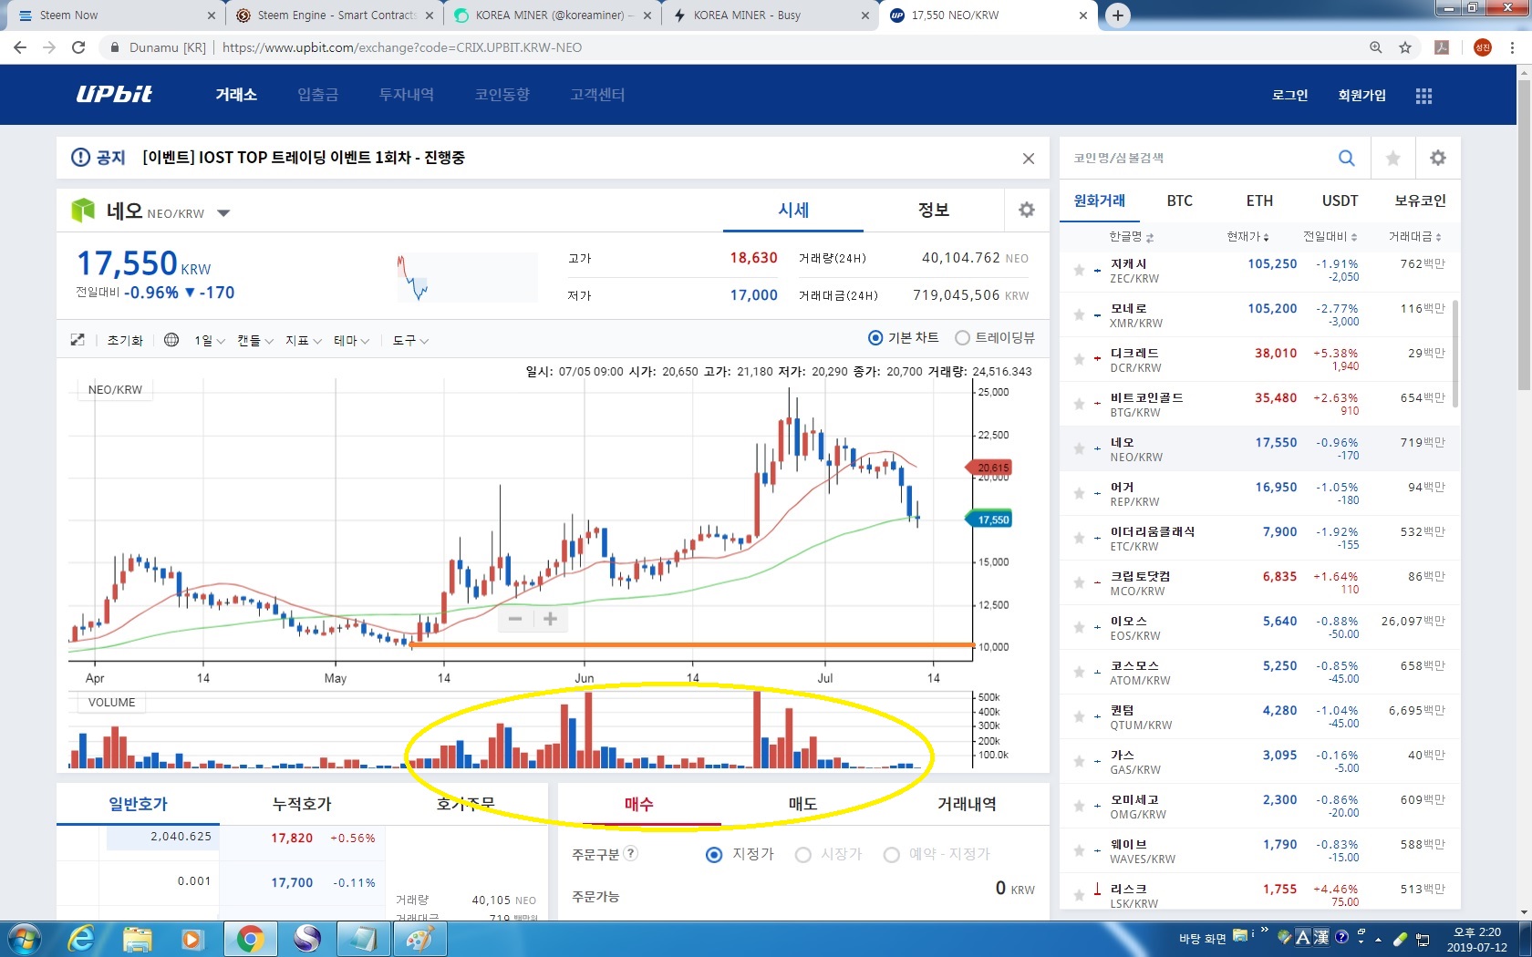Focus the coin name search field
This screenshot has width=1532, height=957.
1196,159
